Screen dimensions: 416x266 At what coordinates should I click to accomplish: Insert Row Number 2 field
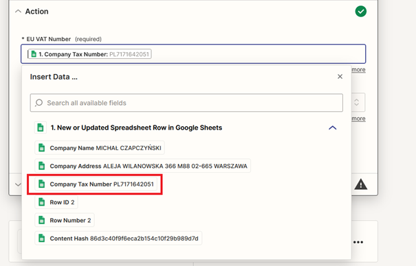65,220
